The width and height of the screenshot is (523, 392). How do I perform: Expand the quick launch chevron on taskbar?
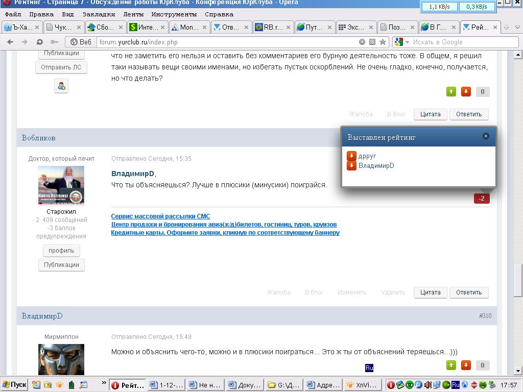pos(104,384)
